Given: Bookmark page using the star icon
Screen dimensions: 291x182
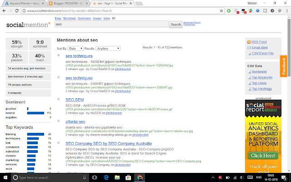Looking at the screenshot, I should pos(221,11).
